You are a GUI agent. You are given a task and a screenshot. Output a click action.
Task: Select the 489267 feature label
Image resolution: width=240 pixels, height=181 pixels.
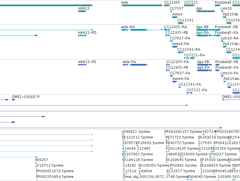coord(41,160)
